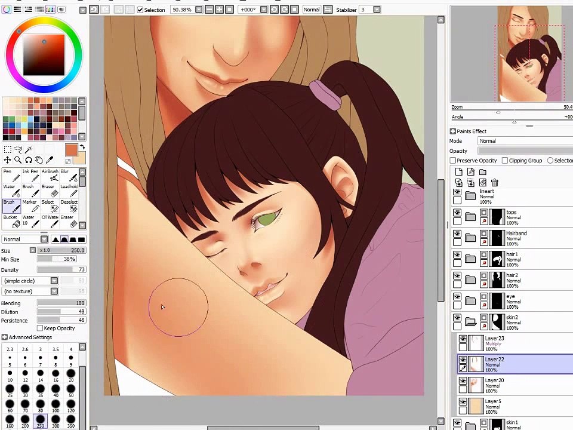Screen dimensions: 573x430
Task: Open the Stabilizer value dropdown
Action: coord(377,10)
